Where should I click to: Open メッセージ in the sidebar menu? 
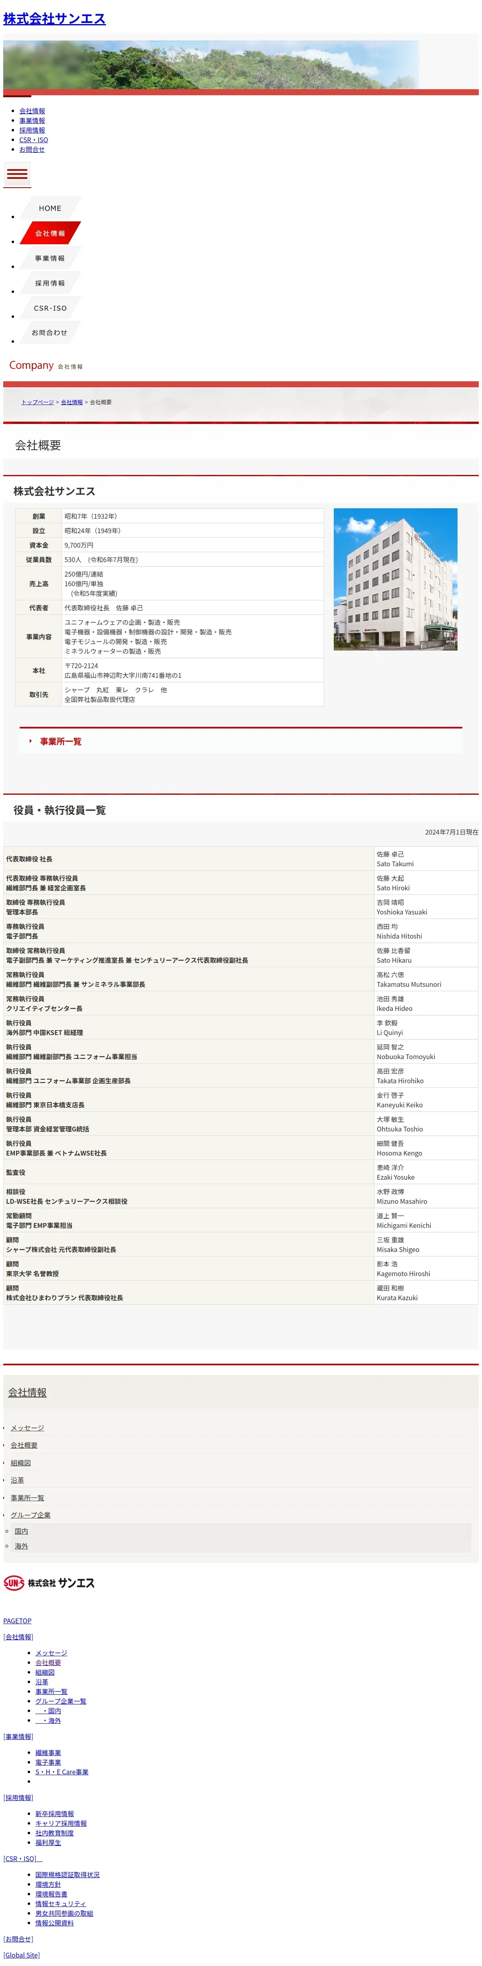[27, 1428]
